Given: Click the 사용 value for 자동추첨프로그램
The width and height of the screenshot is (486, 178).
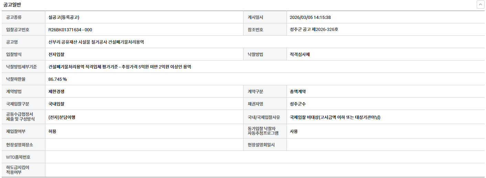Looking at the screenshot, I should [294, 131].
